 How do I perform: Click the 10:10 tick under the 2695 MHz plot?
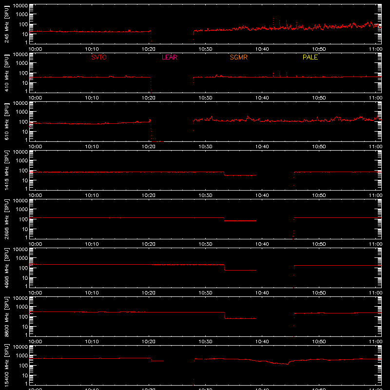pos(92,244)
